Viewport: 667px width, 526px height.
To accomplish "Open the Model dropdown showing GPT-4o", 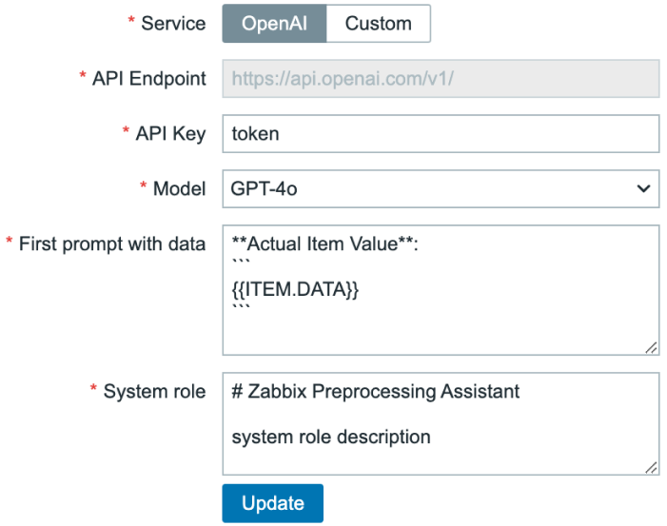I will pos(441,188).
